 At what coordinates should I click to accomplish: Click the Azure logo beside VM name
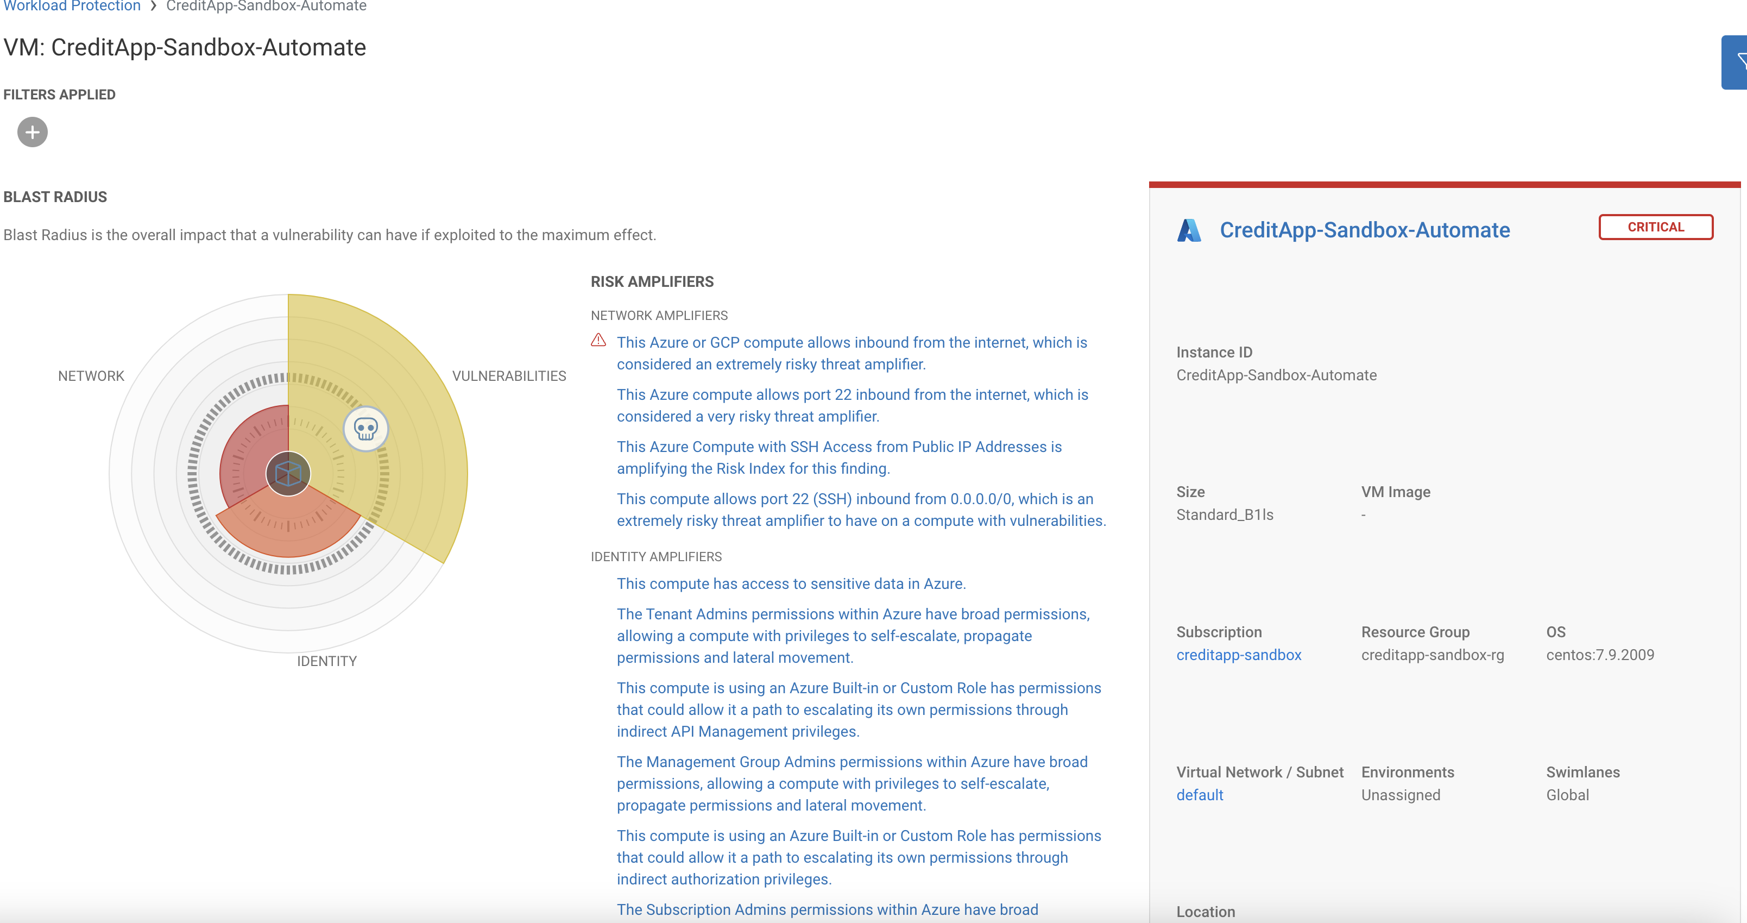tap(1189, 230)
